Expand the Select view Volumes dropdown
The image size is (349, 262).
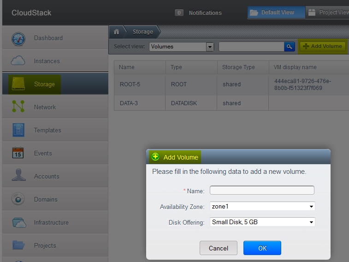[210, 47]
